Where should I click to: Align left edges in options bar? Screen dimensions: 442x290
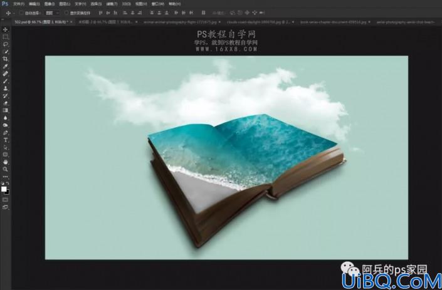(x=125, y=13)
